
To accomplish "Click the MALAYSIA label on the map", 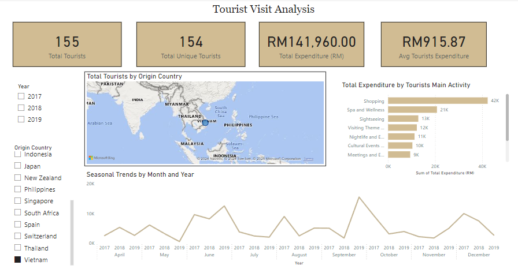I will click(x=192, y=144).
